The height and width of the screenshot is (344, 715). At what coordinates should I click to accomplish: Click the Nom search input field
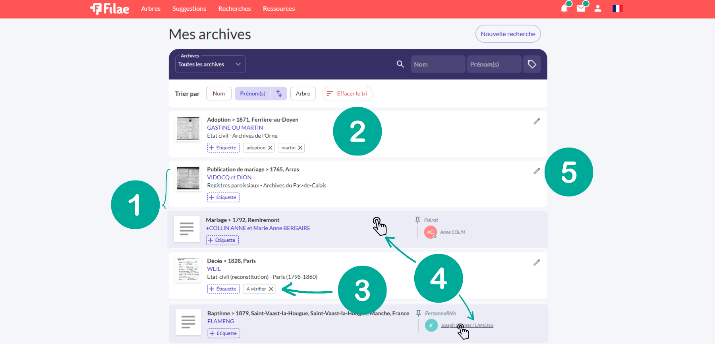(437, 64)
